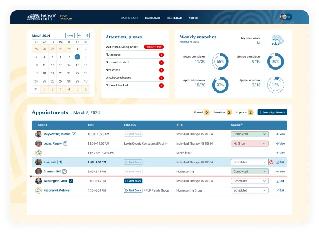Click the user avatar photo

pyautogui.click(x=283, y=17)
